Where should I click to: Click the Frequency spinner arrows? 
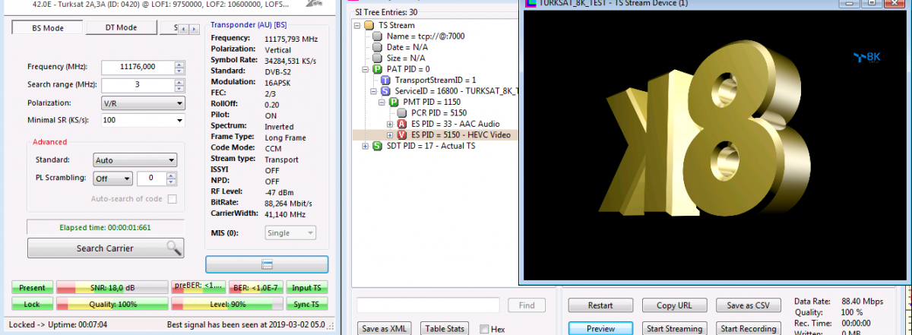[x=179, y=67]
